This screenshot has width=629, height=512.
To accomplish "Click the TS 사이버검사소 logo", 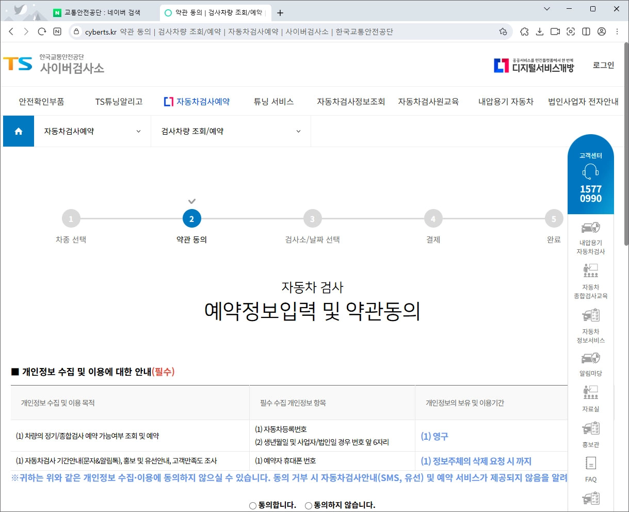I will click(53, 64).
